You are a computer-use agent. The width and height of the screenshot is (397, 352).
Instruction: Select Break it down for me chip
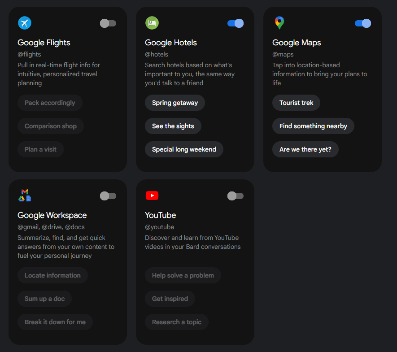coord(55,322)
